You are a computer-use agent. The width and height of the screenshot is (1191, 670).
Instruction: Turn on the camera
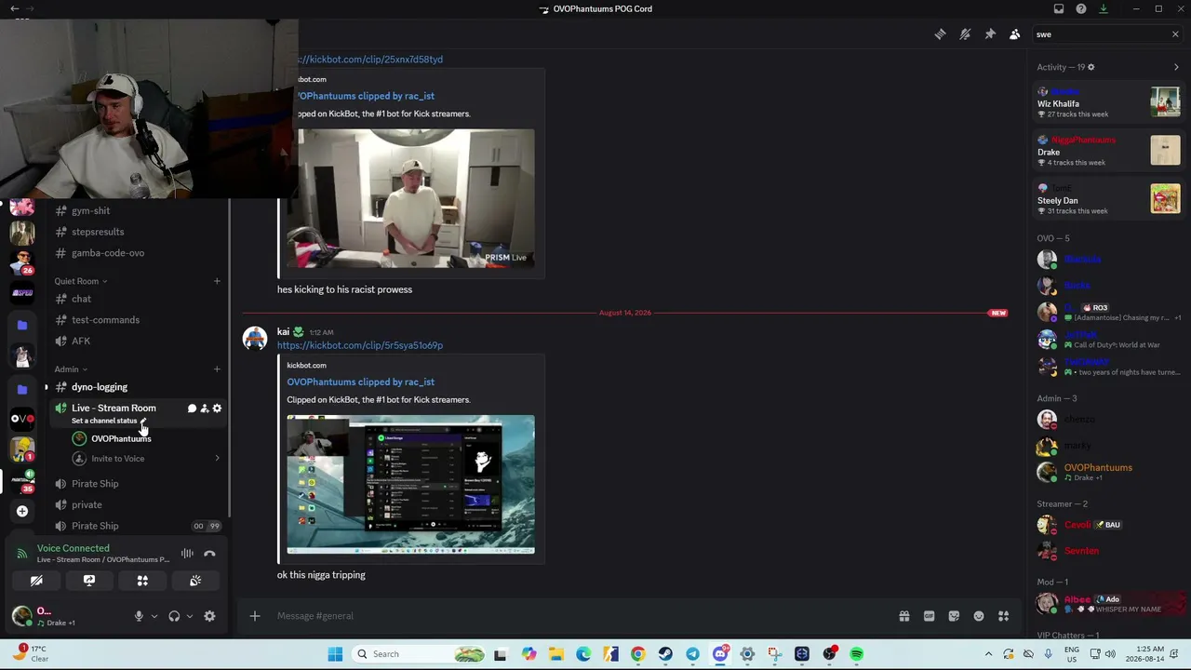[x=36, y=581]
